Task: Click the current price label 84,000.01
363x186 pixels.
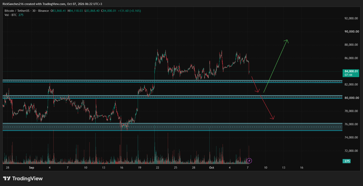Action: pyautogui.click(x=351, y=71)
